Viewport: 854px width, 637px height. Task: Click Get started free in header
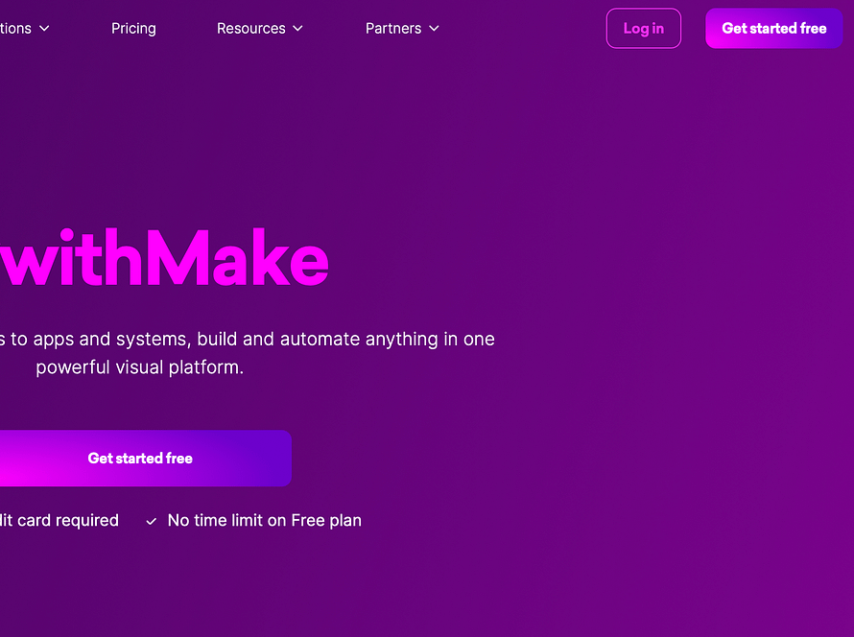(x=774, y=29)
